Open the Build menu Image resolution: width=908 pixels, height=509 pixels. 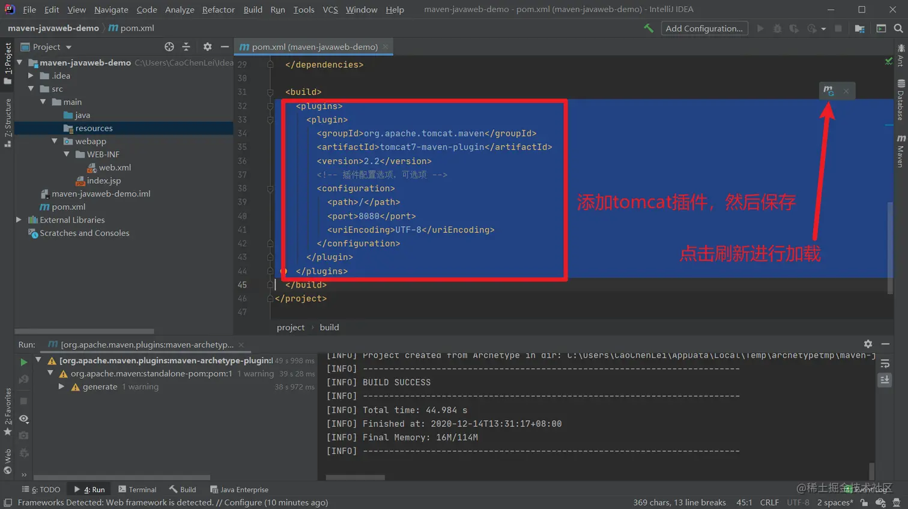[x=253, y=10]
